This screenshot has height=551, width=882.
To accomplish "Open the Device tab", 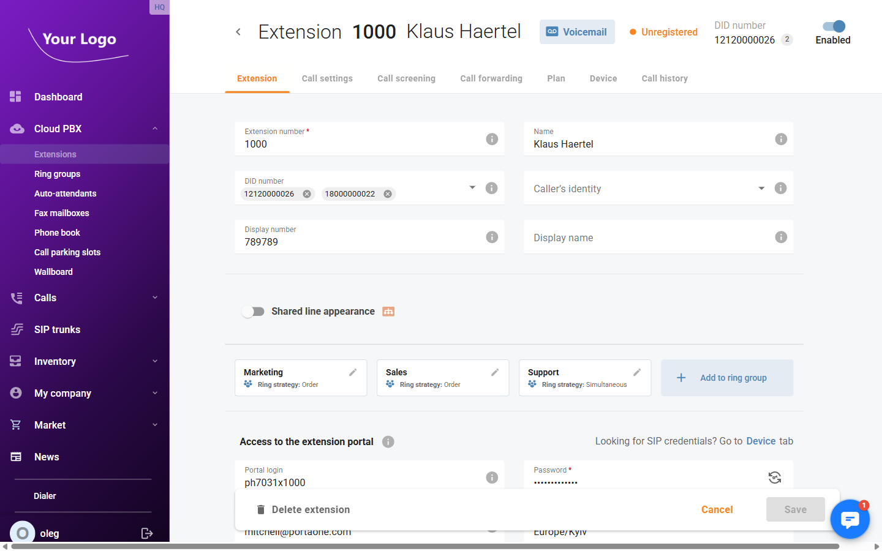I will tap(603, 78).
